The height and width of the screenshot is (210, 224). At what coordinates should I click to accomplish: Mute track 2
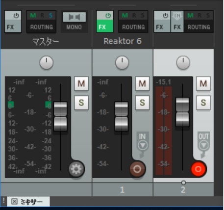[x=203, y=83]
